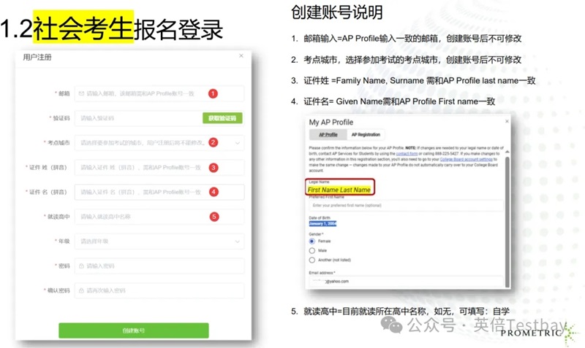585x348 pixels.
Task: Choose the Another (not listed) gender option
Action: point(313,259)
